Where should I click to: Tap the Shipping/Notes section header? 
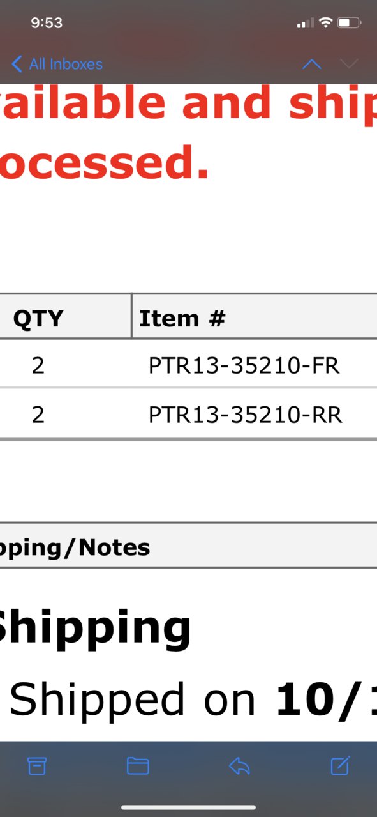(75, 547)
